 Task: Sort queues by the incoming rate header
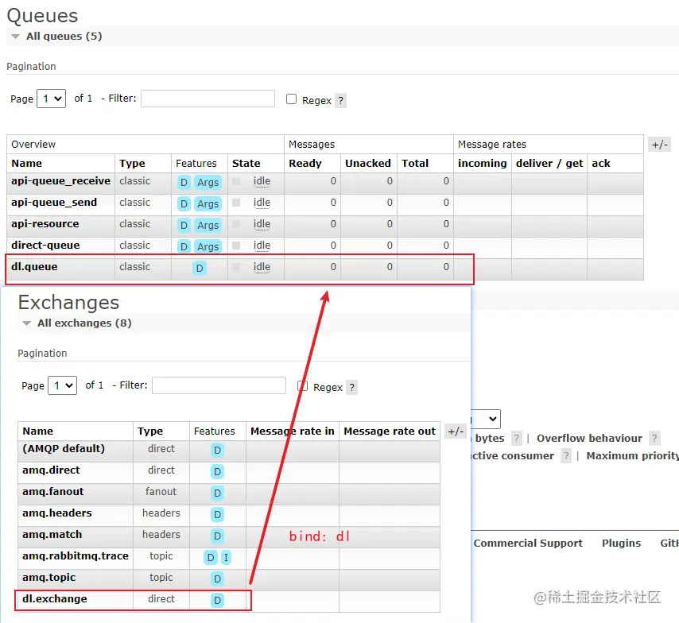(x=483, y=163)
